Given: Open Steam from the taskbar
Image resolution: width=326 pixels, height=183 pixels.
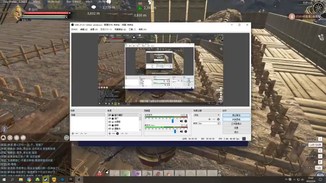Looking at the screenshot, I should click(x=46, y=179).
